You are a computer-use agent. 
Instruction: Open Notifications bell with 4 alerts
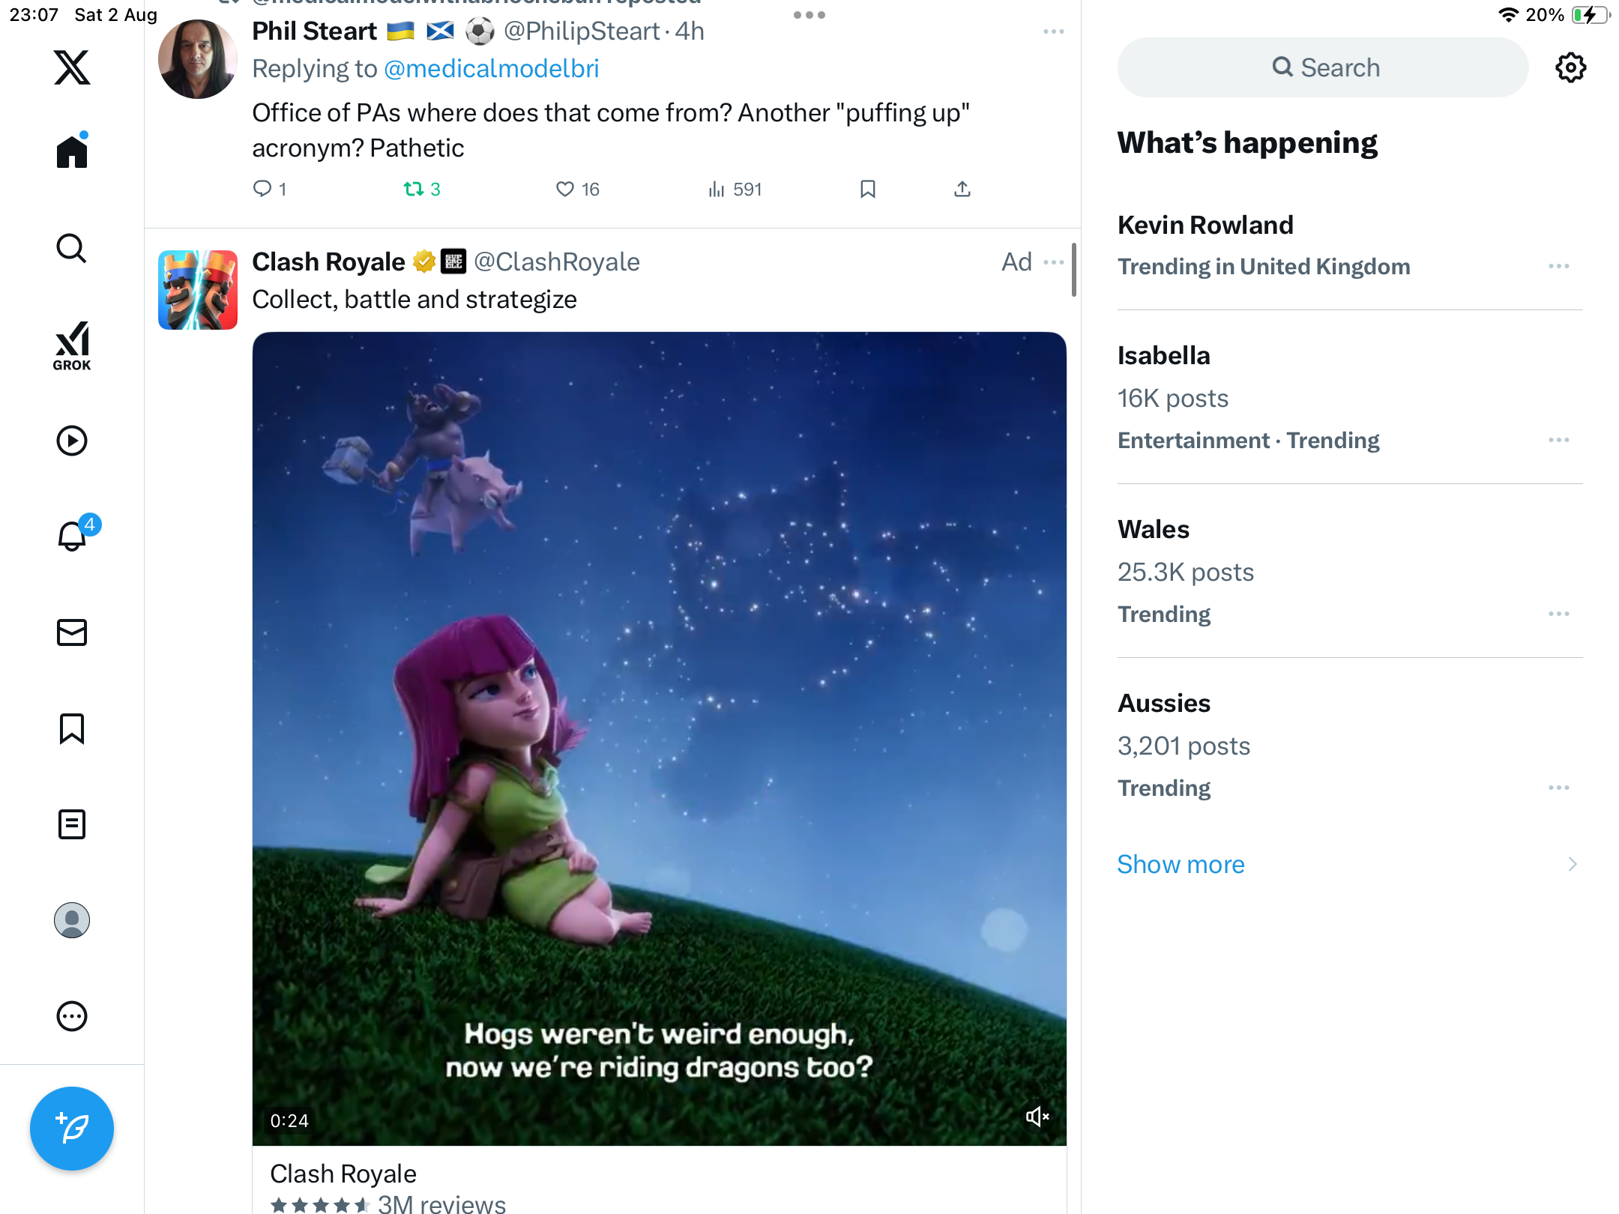[73, 536]
